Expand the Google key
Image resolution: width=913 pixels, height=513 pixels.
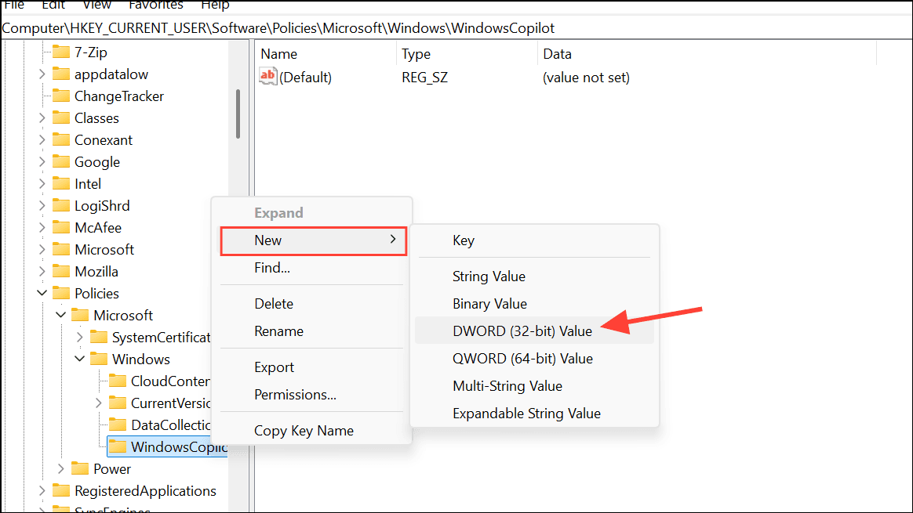(x=42, y=162)
